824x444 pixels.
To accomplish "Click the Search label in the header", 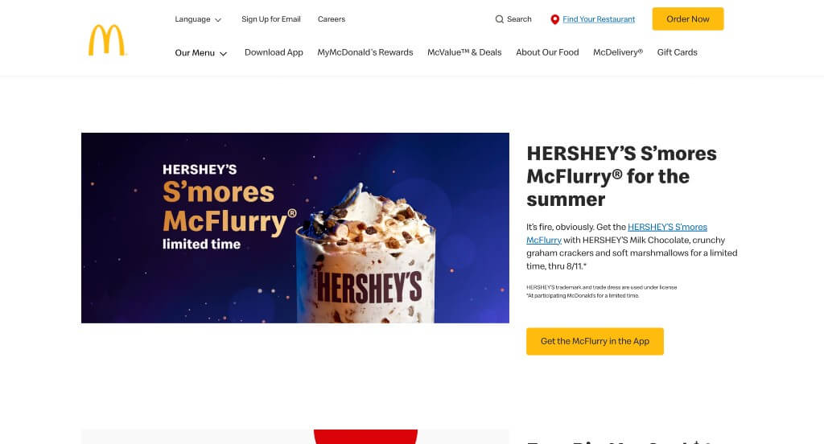I will click(x=519, y=19).
